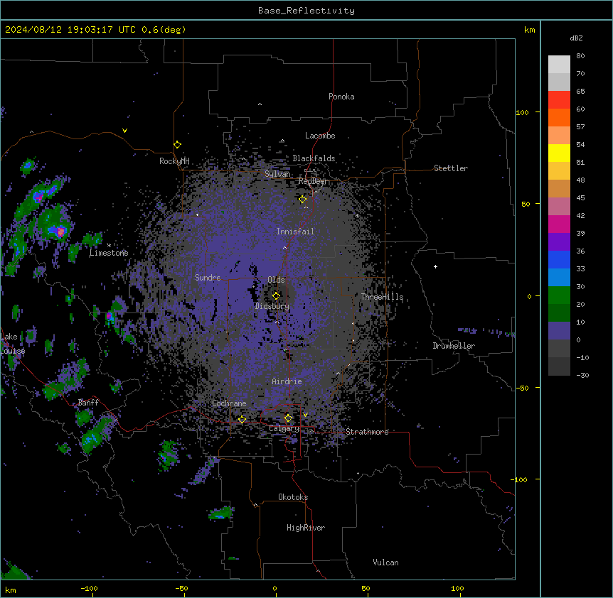This screenshot has width=613, height=598.
Task: Click the km label on the bottom axis
Action: (11, 589)
